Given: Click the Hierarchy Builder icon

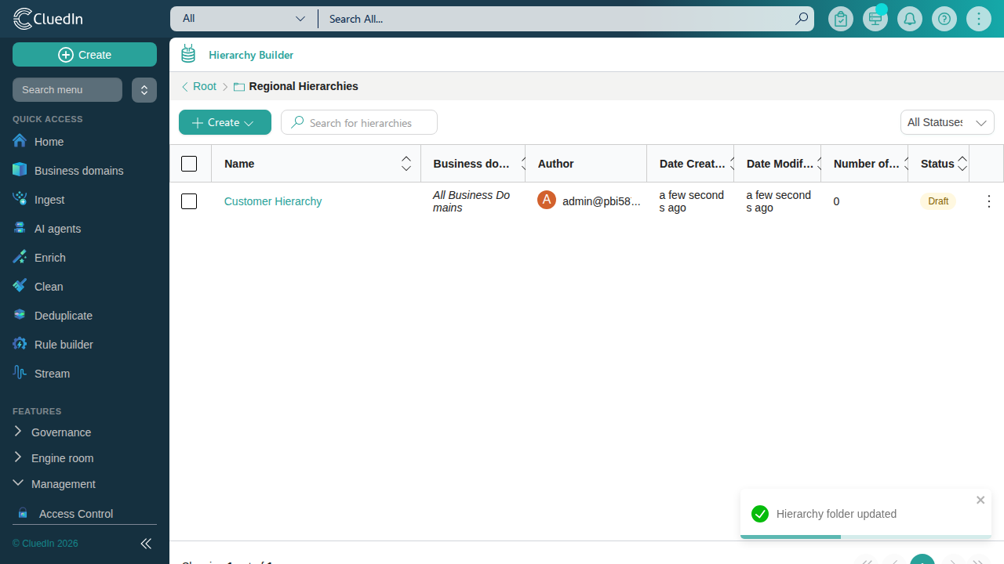Looking at the screenshot, I should point(188,54).
